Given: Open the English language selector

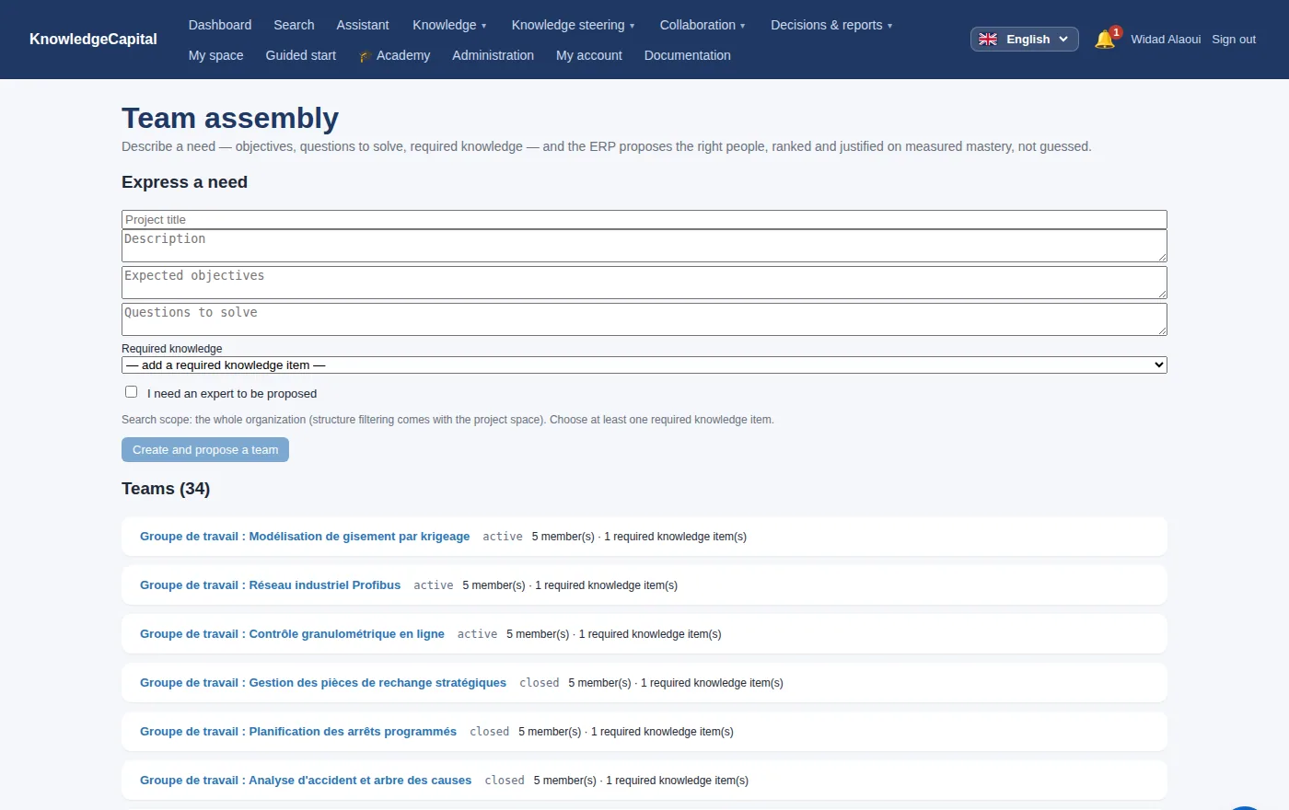Looking at the screenshot, I should pyautogui.click(x=1024, y=40).
